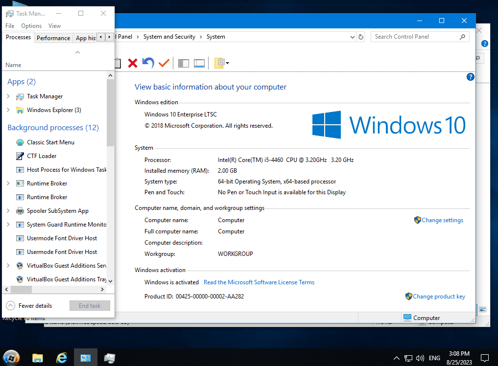Expand the Spooler SubSystem App entry
The image size is (498, 366).
(8, 210)
